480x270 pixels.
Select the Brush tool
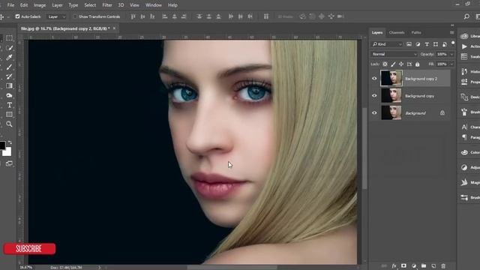click(9, 67)
